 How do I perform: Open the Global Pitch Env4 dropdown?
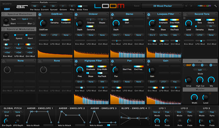point(7,112)
